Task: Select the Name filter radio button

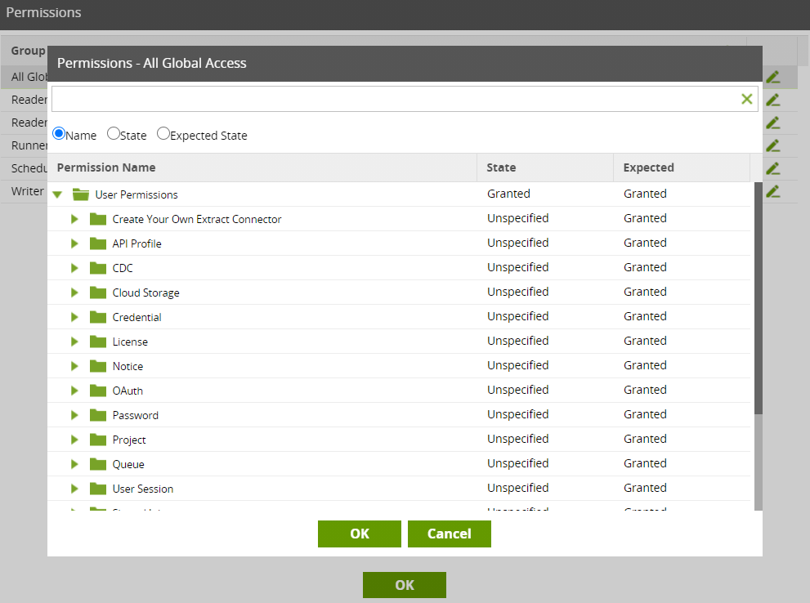Action: (59, 134)
